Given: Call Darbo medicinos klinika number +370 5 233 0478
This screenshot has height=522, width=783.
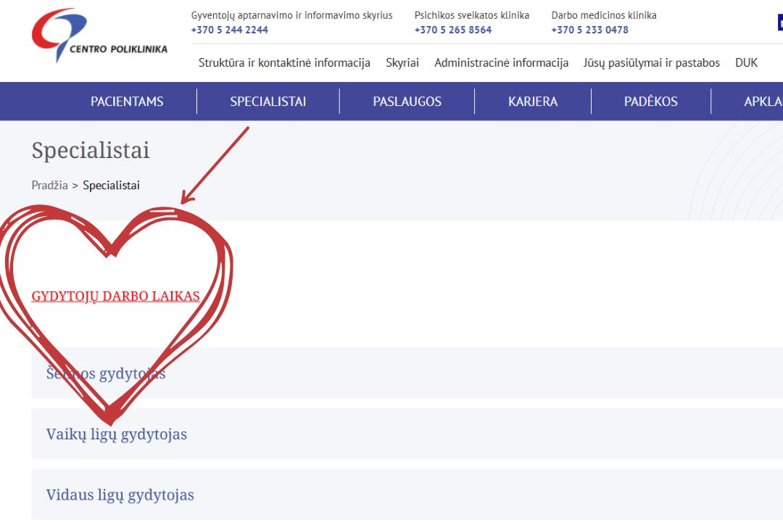Looking at the screenshot, I should pos(589,30).
